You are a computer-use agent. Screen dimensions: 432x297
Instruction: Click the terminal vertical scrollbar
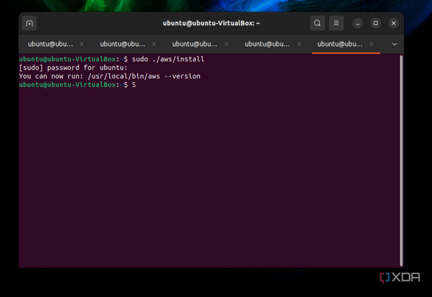[x=401, y=161]
